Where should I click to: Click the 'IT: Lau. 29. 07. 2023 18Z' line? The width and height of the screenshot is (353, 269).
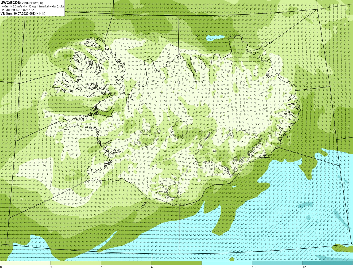(x=17, y=10)
